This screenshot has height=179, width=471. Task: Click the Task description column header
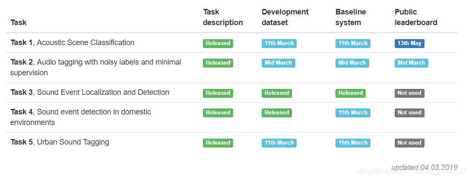pos(223,17)
